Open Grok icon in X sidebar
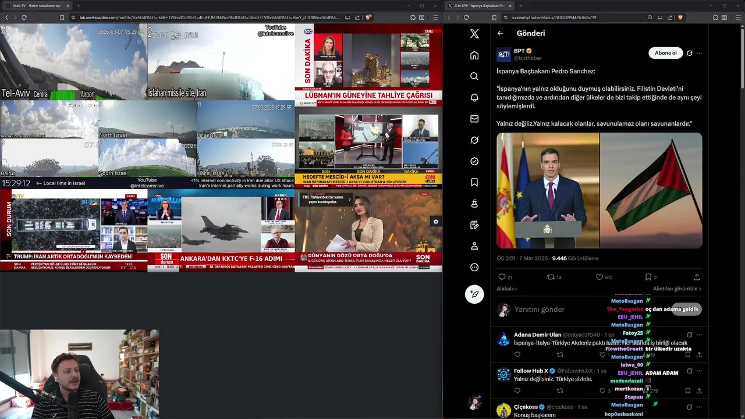Viewport: 745px width, 419px height. tap(474, 140)
